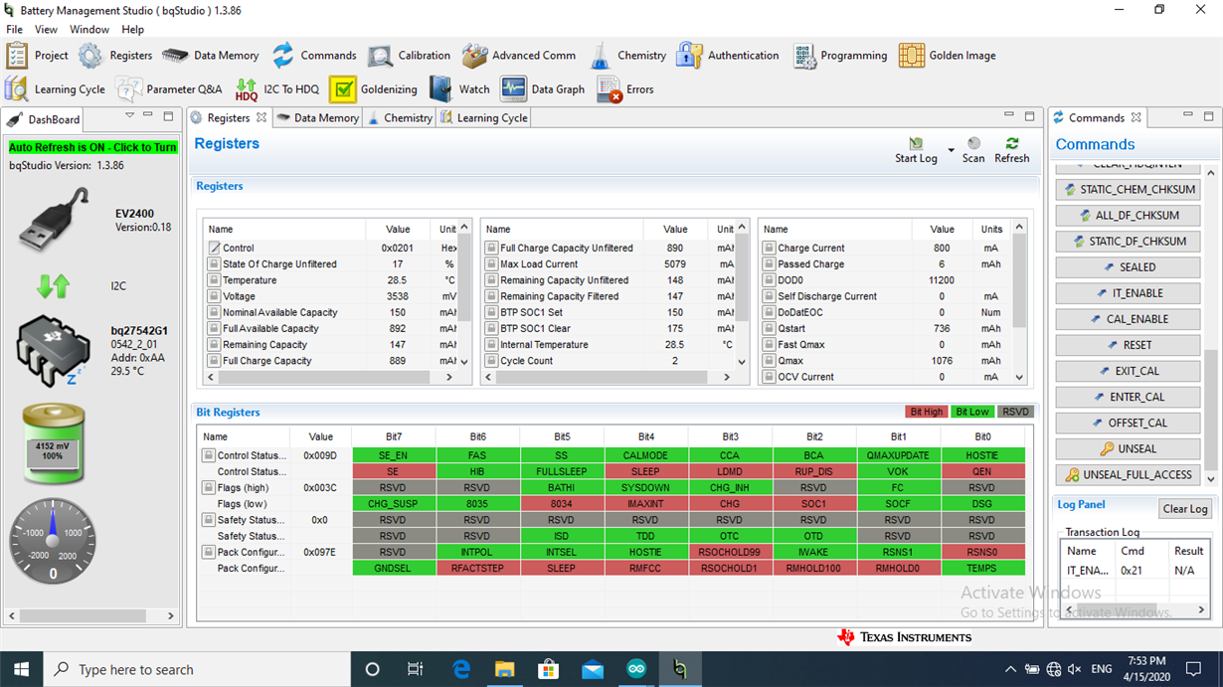Send the ALL_DF_CHKSUM command
The image size is (1223, 687).
pos(1128,216)
